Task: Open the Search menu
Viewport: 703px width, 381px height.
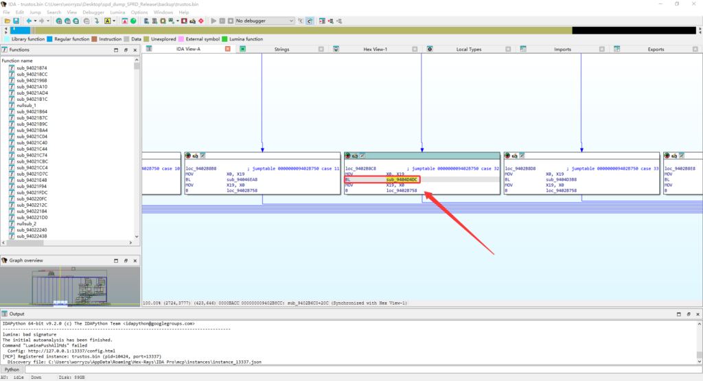Action: (x=54, y=12)
